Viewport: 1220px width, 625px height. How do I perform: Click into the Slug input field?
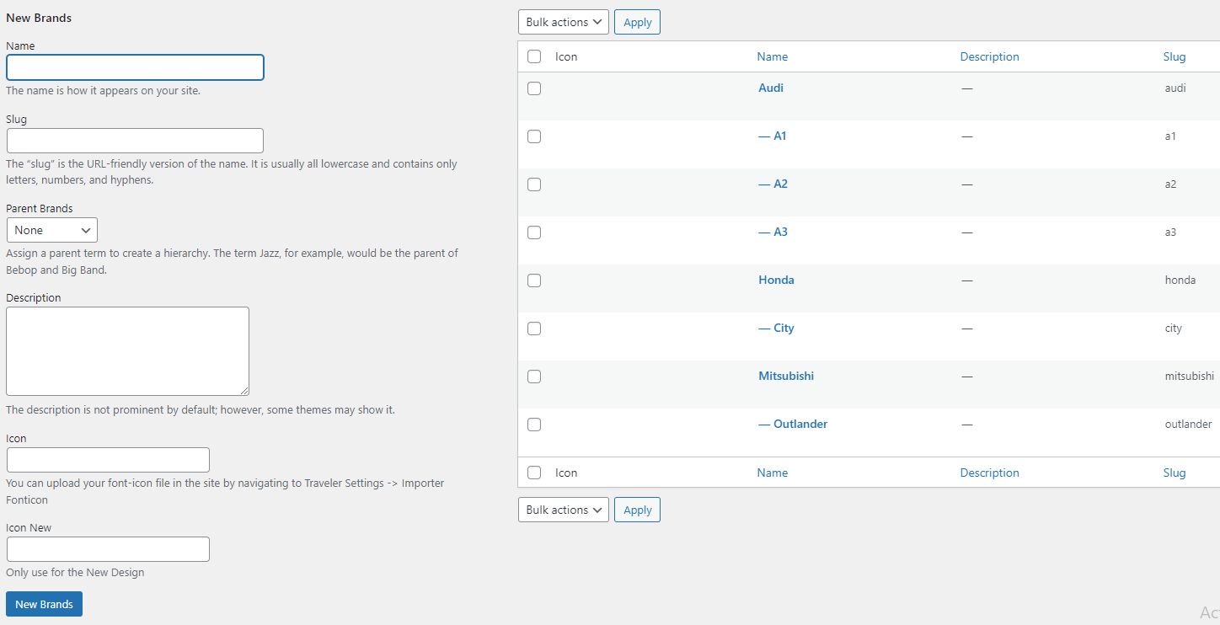point(135,141)
